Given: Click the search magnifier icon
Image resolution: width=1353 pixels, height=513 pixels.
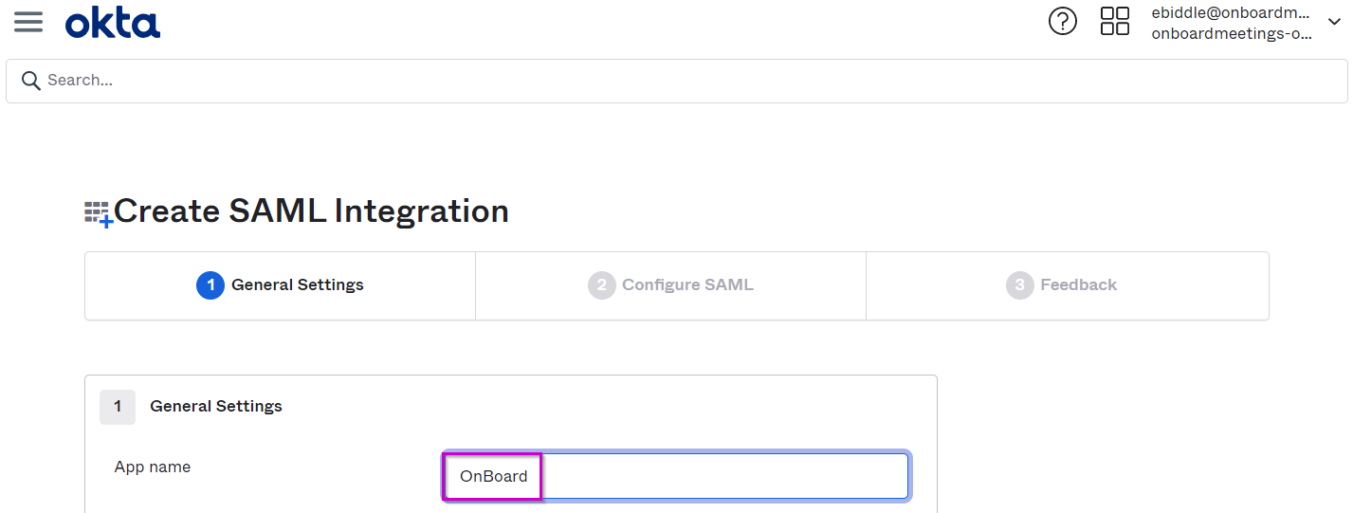Looking at the screenshot, I should coord(31,81).
